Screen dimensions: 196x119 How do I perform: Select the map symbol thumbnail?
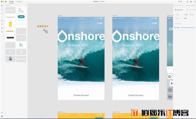pos(21,45)
